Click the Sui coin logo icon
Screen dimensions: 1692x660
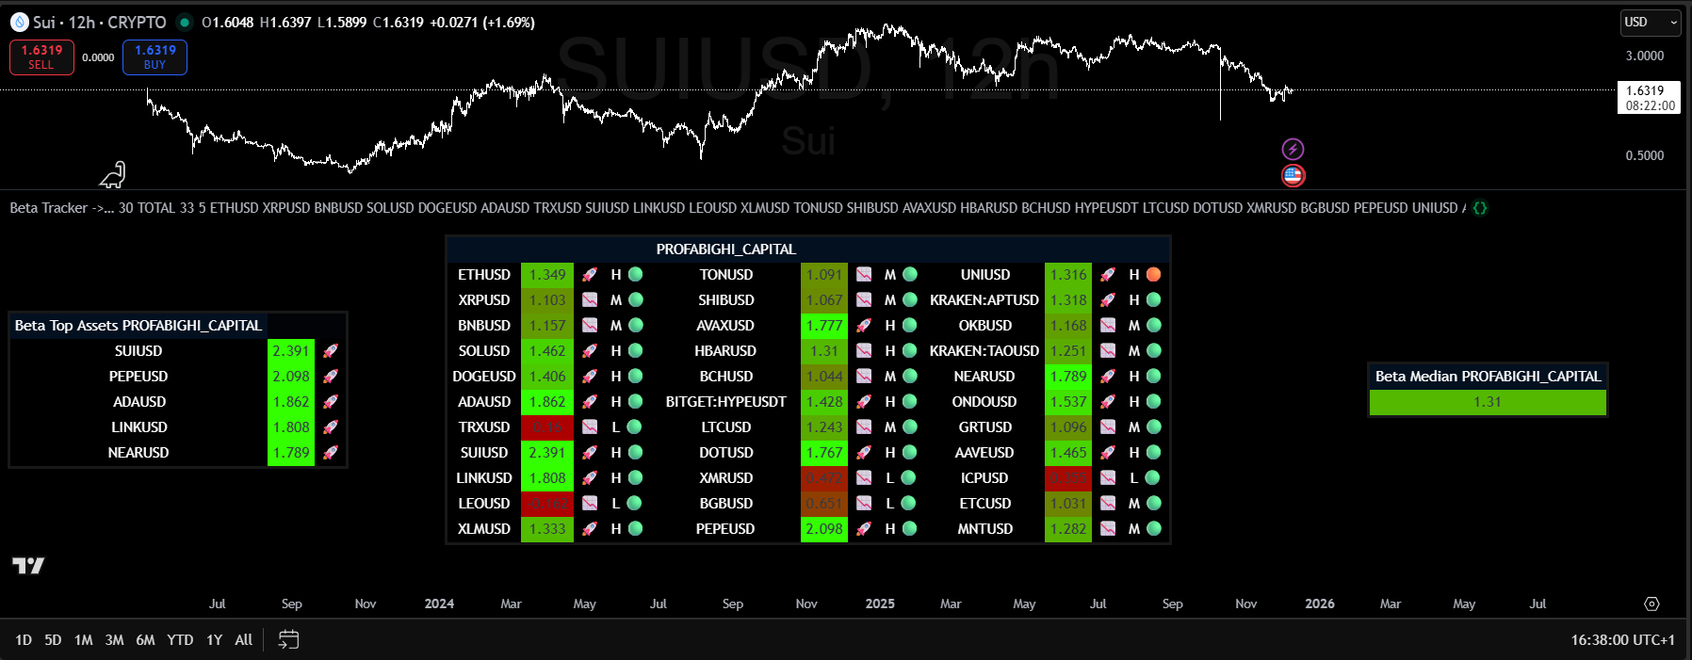(x=19, y=22)
